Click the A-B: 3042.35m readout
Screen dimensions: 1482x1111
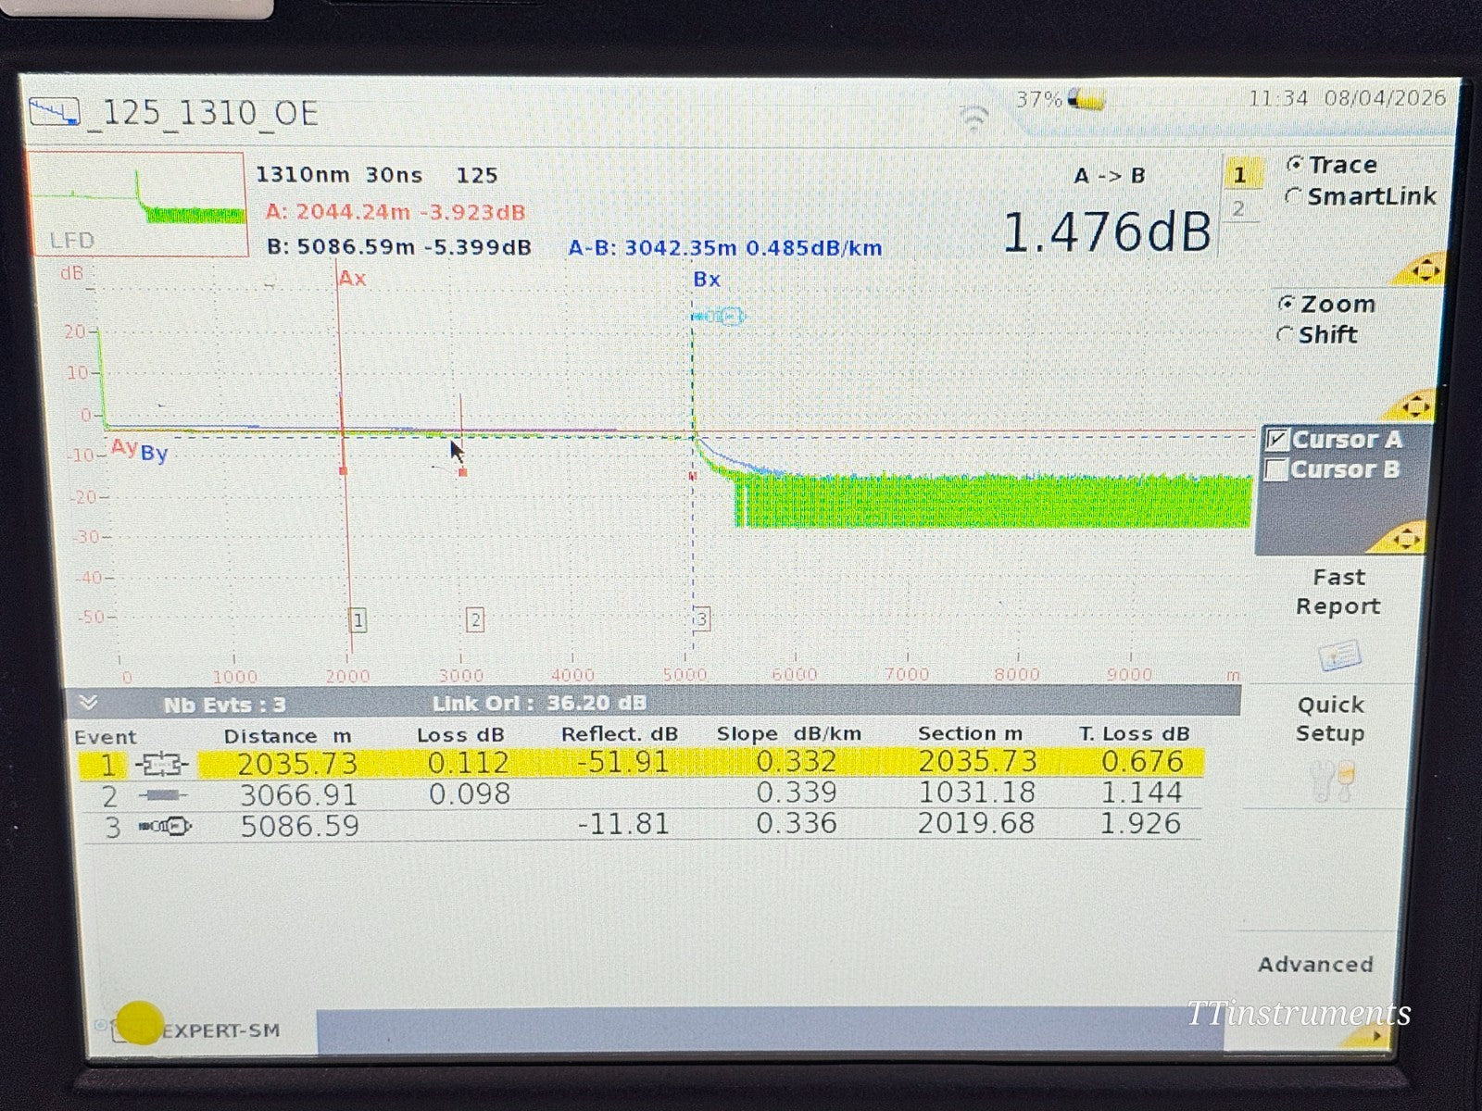click(725, 248)
